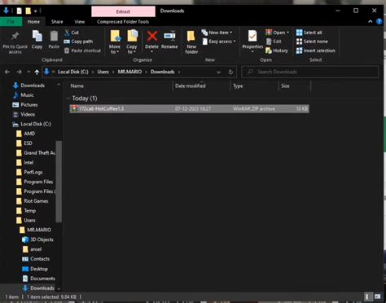Viewport: 386px width, 303px height.
Task: Switch to large icons view in status bar
Action: [x=377, y=296]
